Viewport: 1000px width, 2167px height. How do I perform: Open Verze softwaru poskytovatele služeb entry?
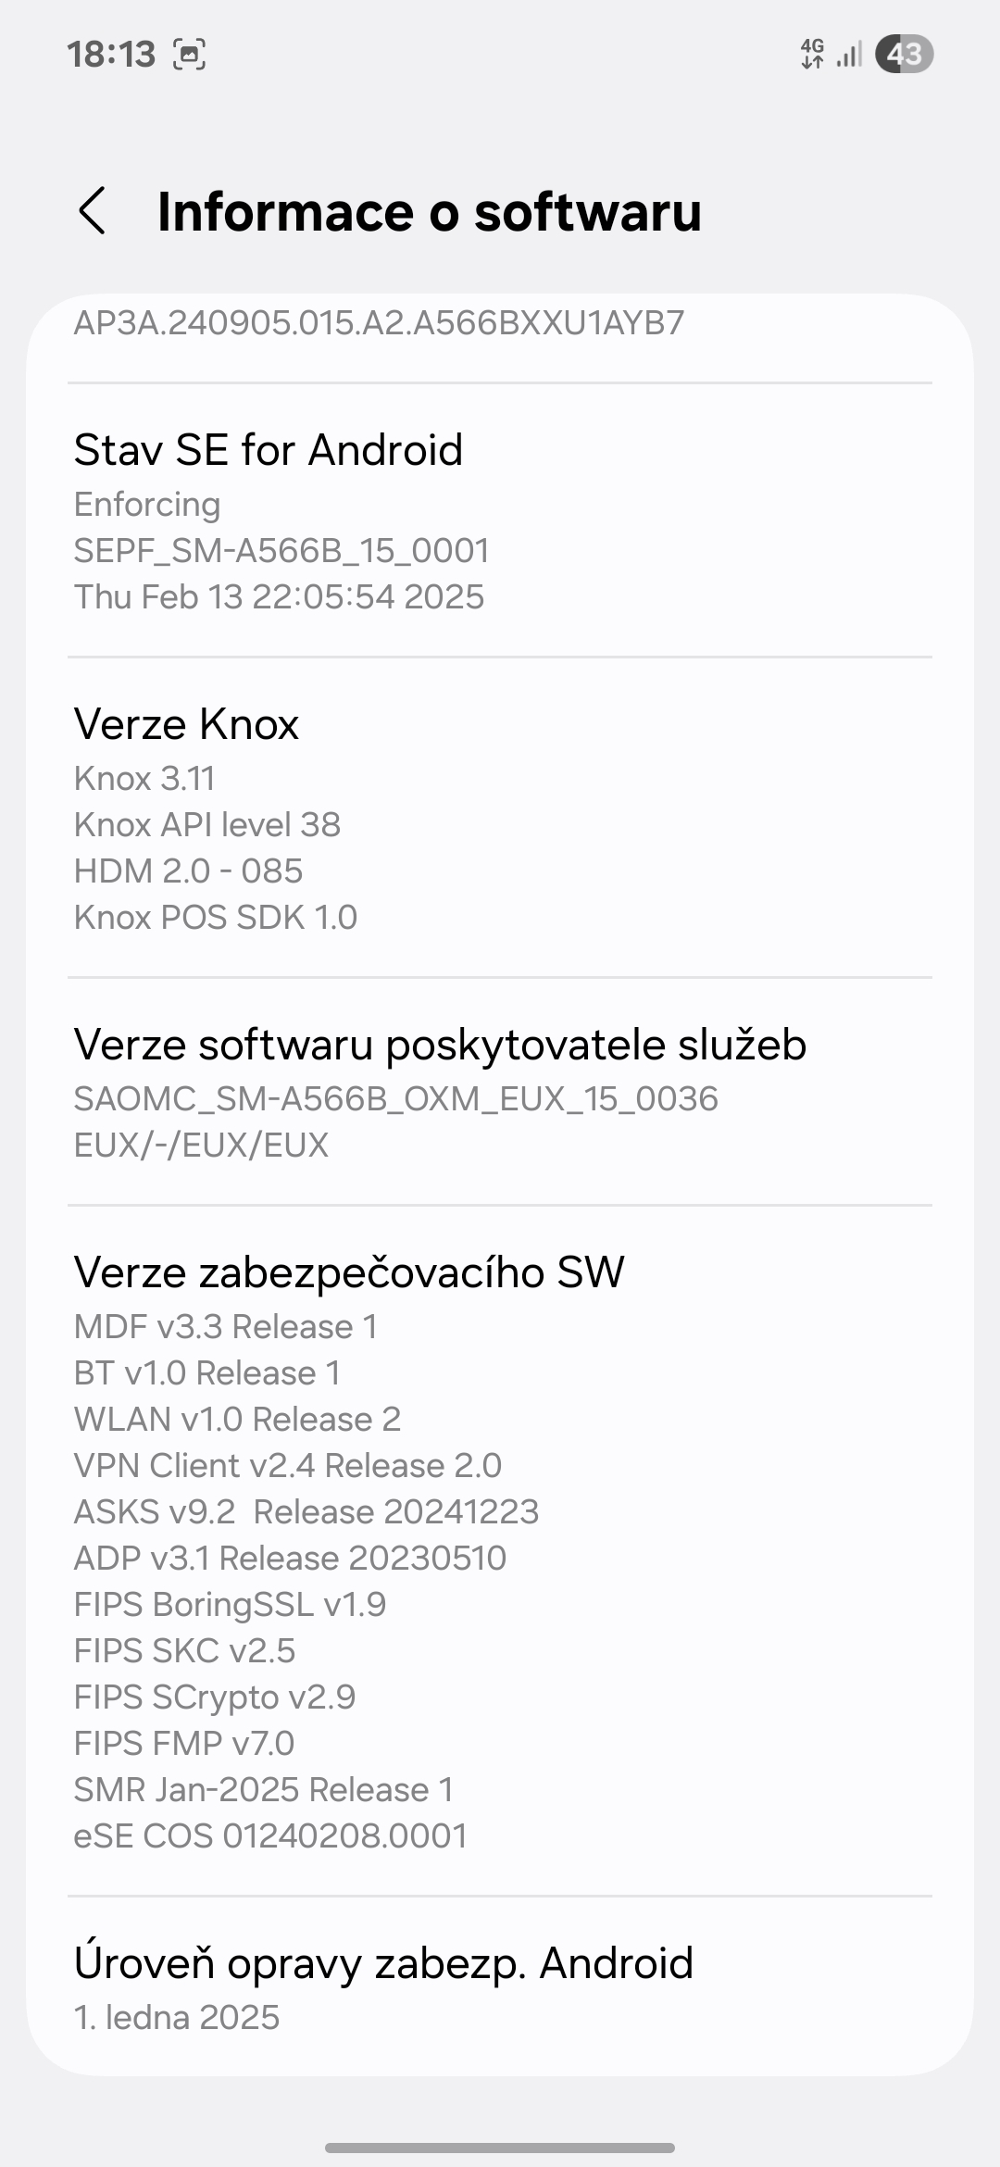tap(440, 1045)
